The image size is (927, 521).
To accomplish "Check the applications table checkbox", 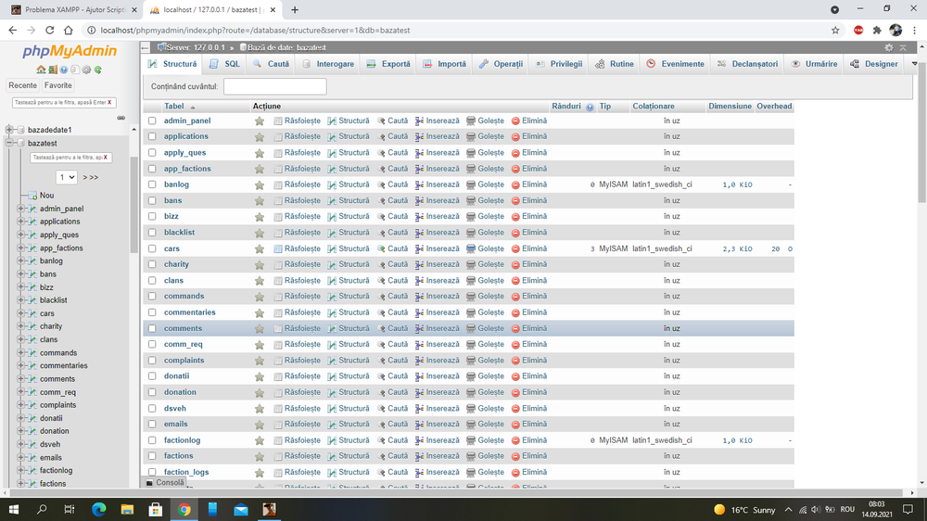I will click(152, 136).
